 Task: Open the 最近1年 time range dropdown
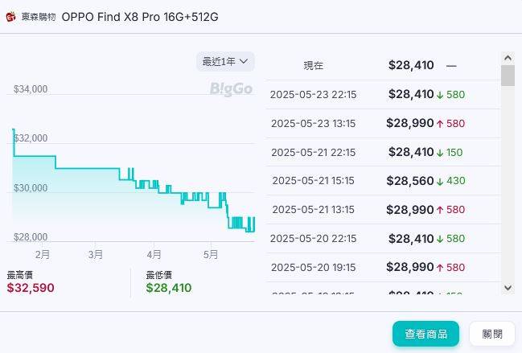pyautogui.click(x=225, y=62)
